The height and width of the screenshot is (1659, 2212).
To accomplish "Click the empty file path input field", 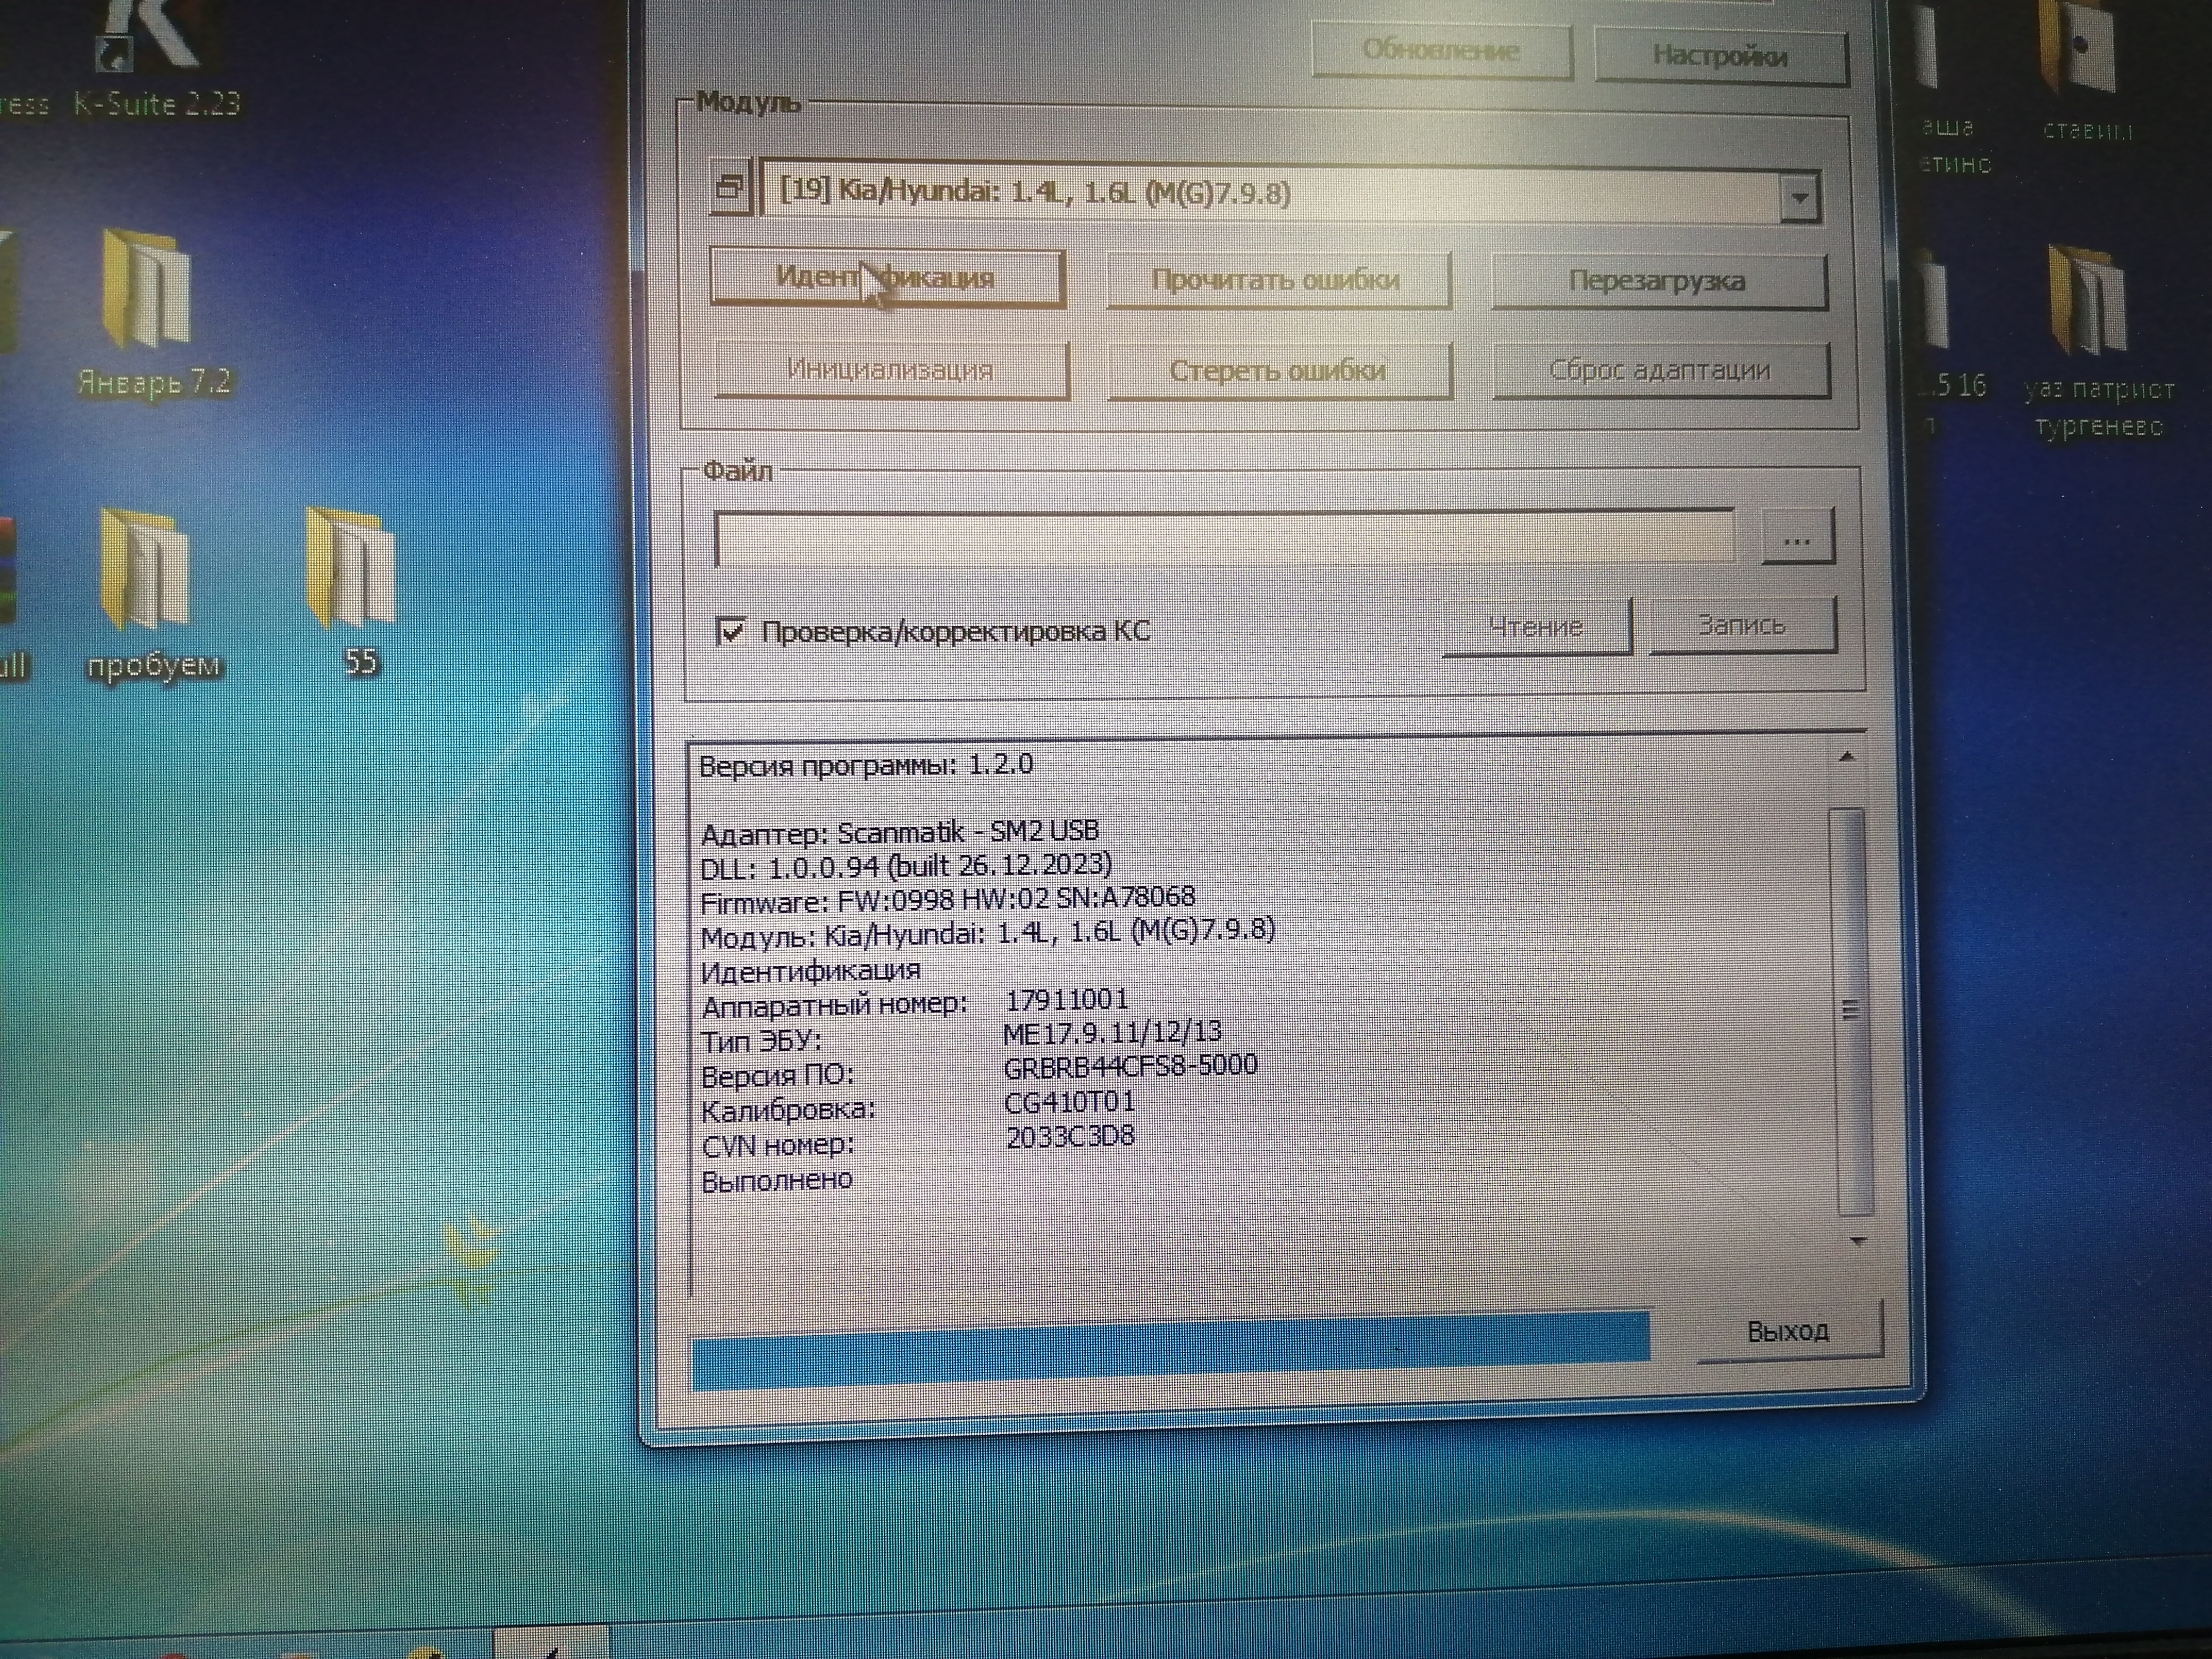I will pos(1224,538).
